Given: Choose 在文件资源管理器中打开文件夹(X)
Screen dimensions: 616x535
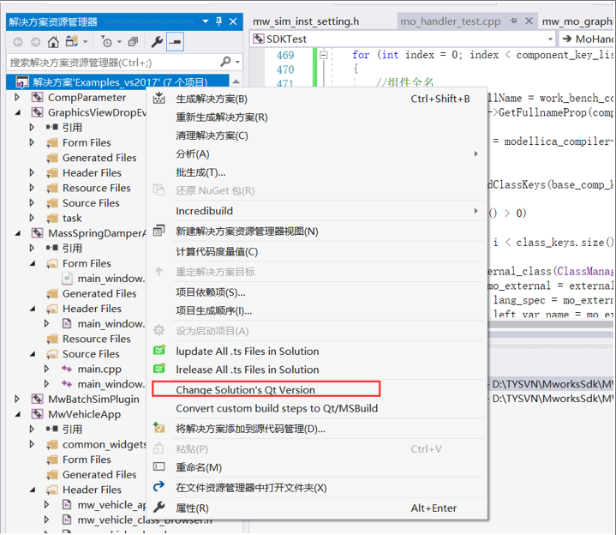Looking at the screenshot, I should [318, 488].
